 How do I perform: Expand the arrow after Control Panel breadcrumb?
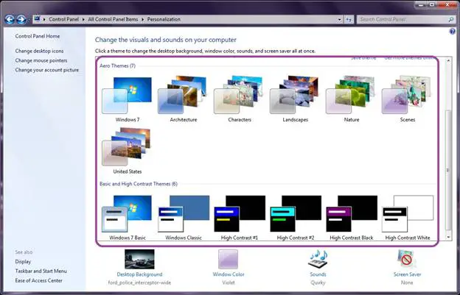point(83,19)
